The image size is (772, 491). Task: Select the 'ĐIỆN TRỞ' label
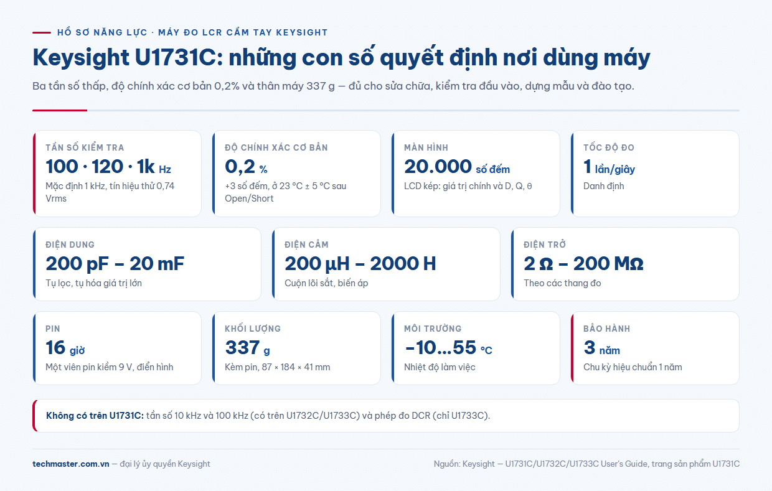click(x=545, y=245)
